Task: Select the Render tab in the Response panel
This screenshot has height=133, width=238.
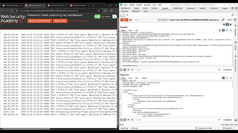Action: tap(144, 78)
